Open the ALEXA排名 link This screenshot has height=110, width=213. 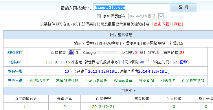pos(40,80)
